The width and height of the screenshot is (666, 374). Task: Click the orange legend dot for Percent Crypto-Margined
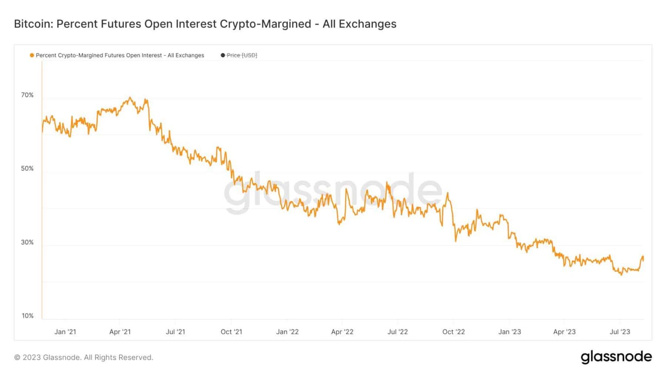(32, 55)
